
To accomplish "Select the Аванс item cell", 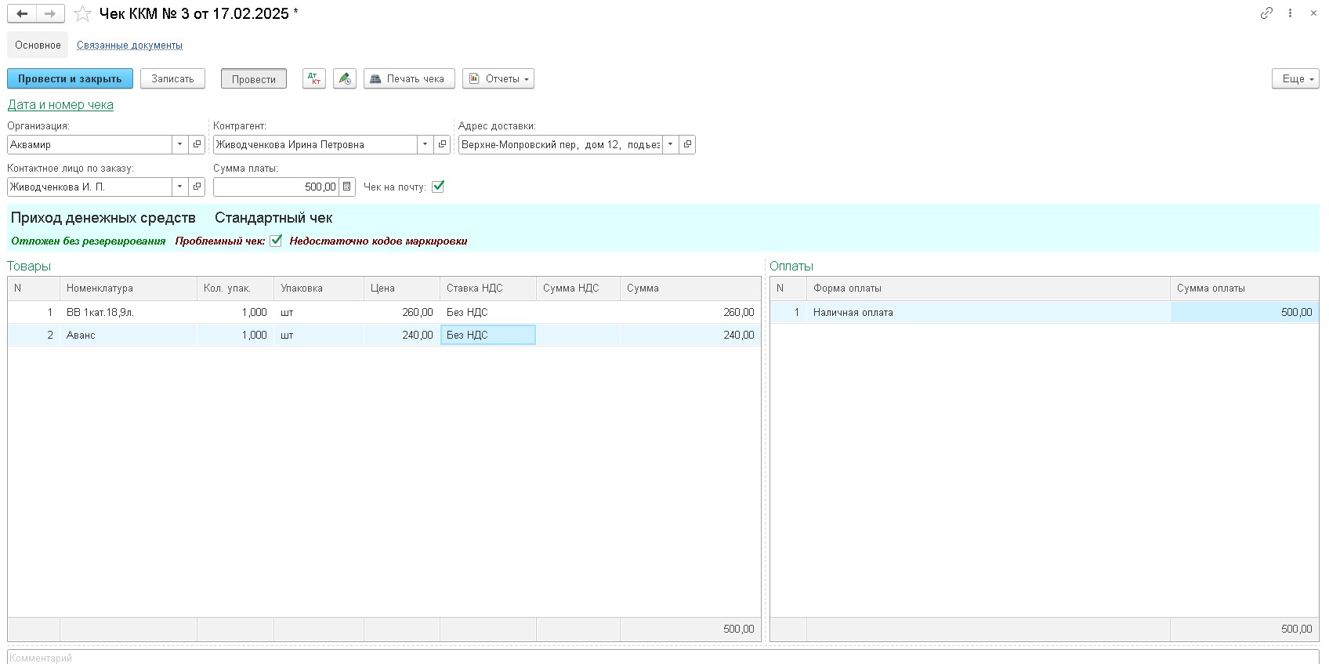I will 129,335.
